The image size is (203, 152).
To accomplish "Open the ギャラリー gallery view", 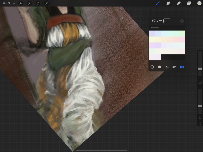I will (9, 3).
